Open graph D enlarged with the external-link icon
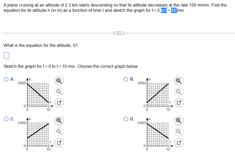The height and width of the screenshot is (161, 235). [178, 143]
